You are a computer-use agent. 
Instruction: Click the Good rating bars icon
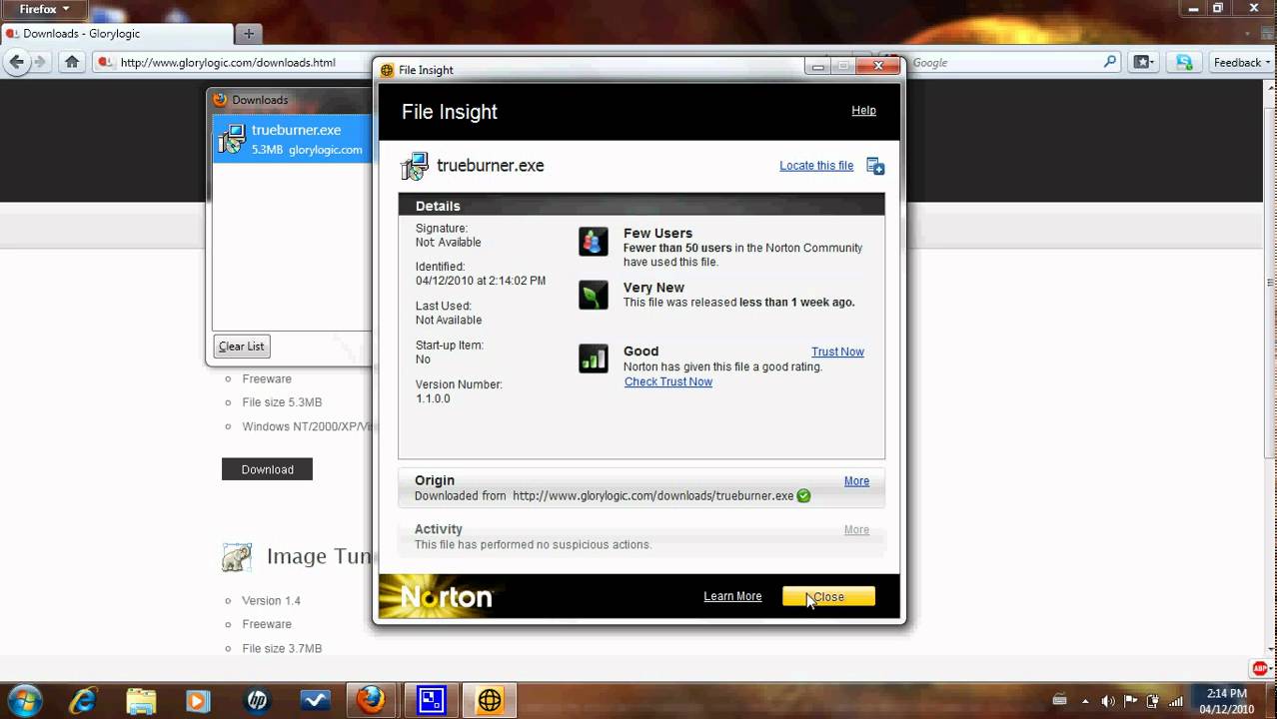(x=594, y=359)
